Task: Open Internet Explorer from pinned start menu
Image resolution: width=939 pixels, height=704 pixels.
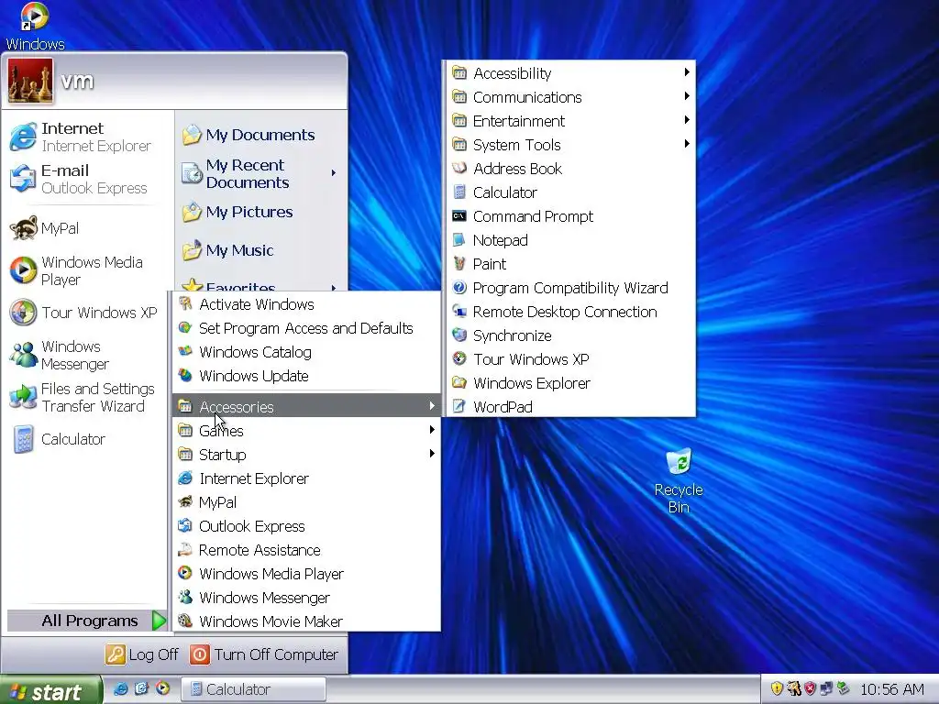Action: pyautogui.click(x=87, y=137)
